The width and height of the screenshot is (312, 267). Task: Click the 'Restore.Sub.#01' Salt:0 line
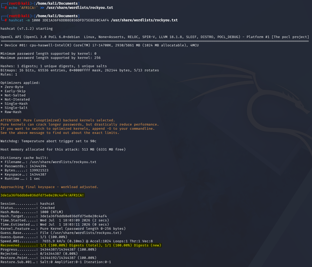pyautogui.click(x=56, y=262)
